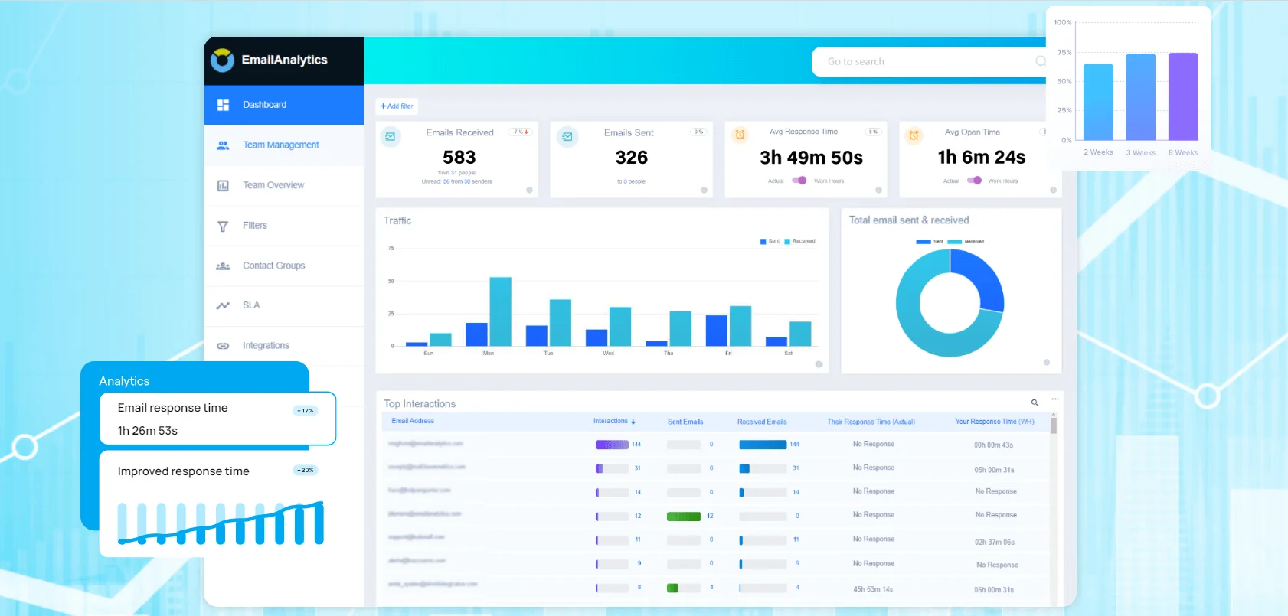Click the green 12 sent emails bar
This screenshot has height=616, width=1288.
pyautogui.click(x=684, y=517)
